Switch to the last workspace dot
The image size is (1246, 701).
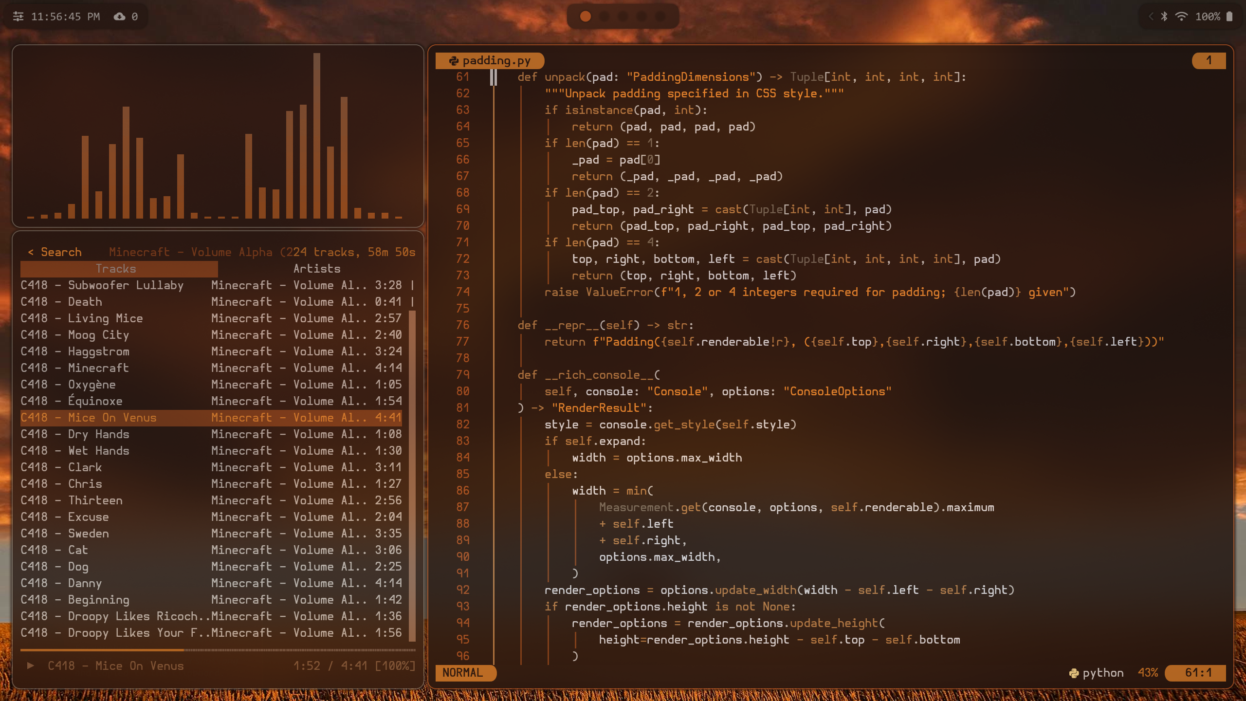(660, 17)
